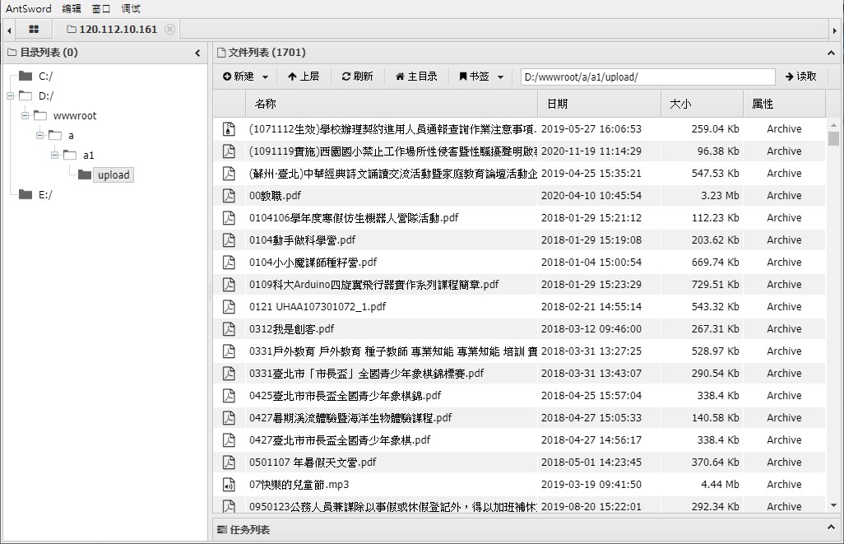This screenshot has width=844, height=544.
Task: Open the 调试 menu
Action: click(131, 8)
